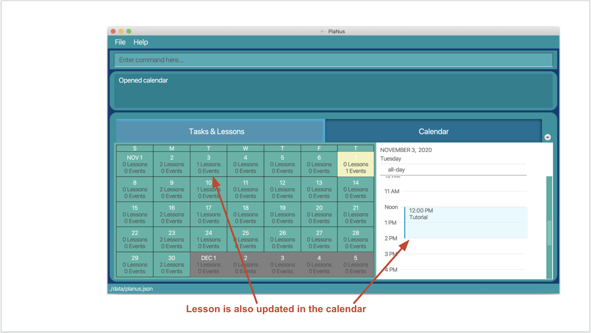Switch to the Calendar tab
The width and height of the screenshot is (591, 333).
(x=433, y=131)
